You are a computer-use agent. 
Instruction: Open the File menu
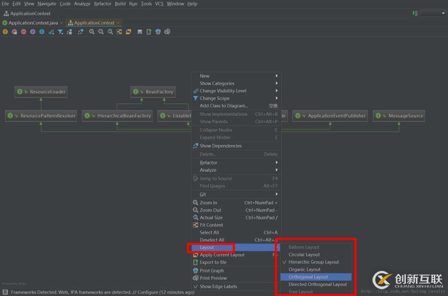(x=5, y=4)
